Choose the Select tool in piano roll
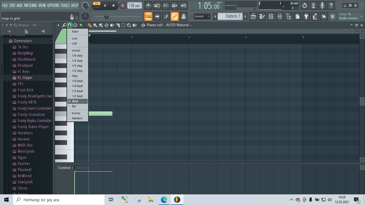Screen dimensions: 365x205 (x=123, y=25)
